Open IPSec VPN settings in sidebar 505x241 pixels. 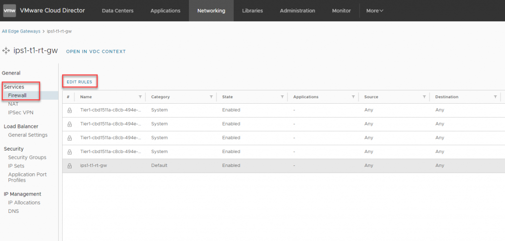[x=20, y=112]
